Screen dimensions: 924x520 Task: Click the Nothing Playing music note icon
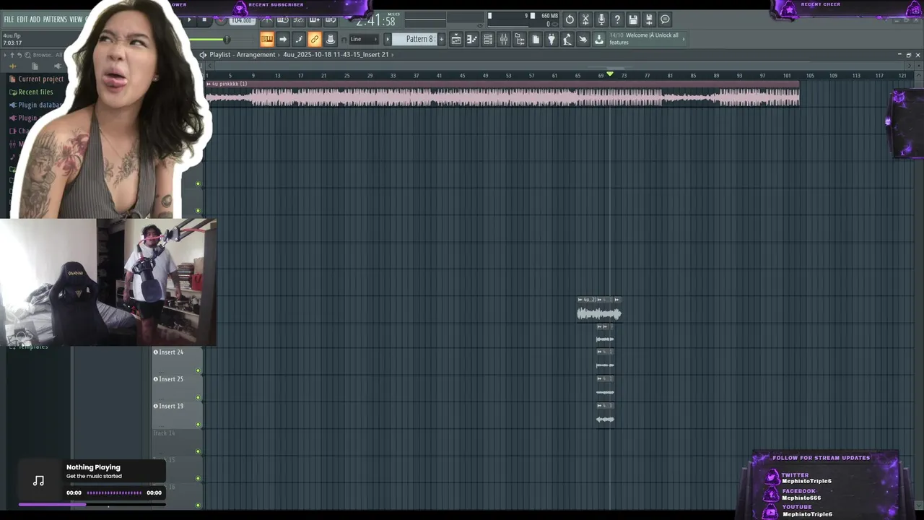[x=39, y=481]
